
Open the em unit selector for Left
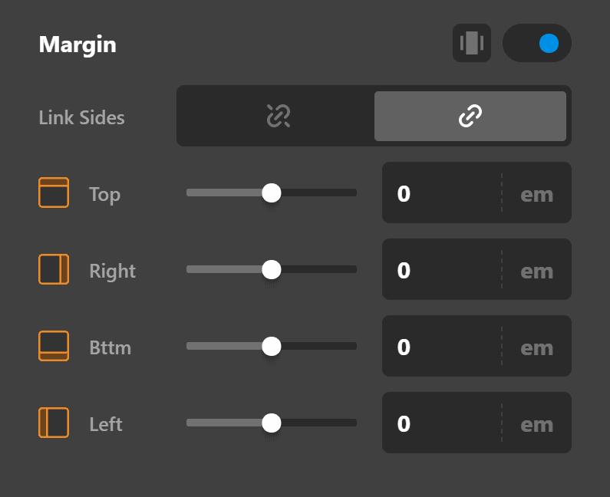click(x=537, y=424)
